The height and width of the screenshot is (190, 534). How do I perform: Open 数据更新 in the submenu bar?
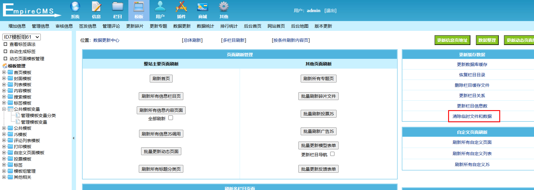[x=182, y=26]
